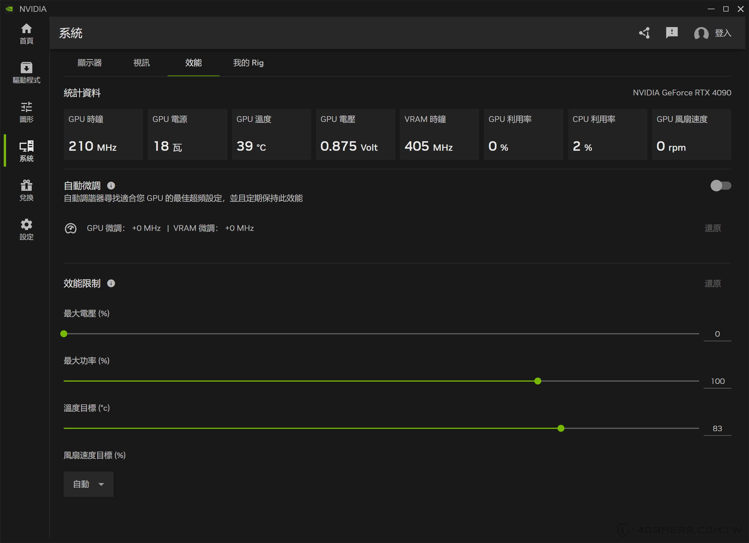Maximize the NVIDIA window

click(x=726, y=9)
